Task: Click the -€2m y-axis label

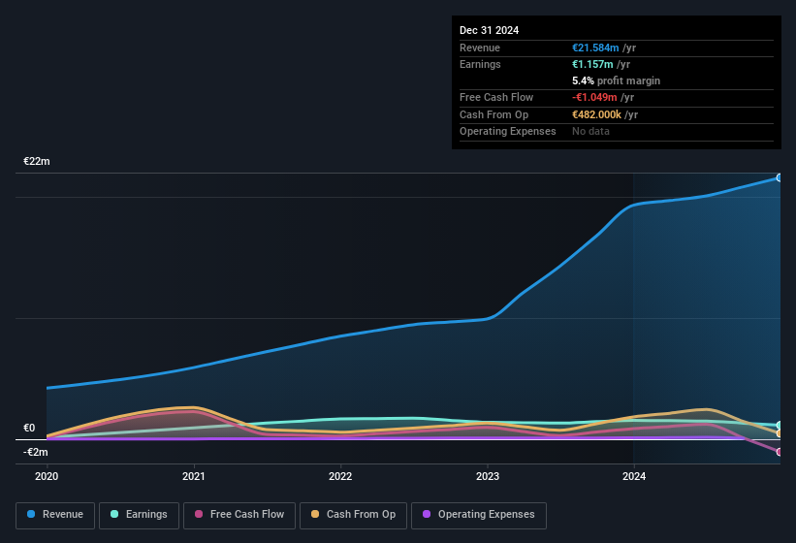Action: (x=36, y=452)
